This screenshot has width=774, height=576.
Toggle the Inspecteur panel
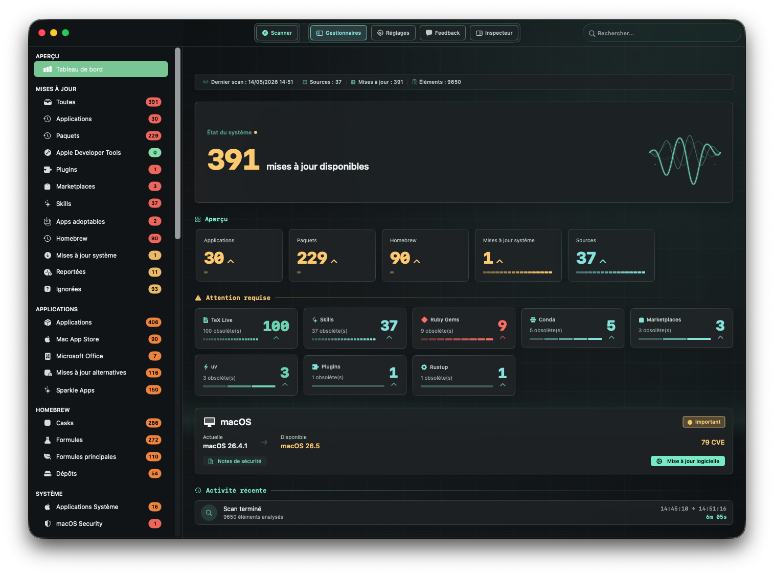[494, 33]
